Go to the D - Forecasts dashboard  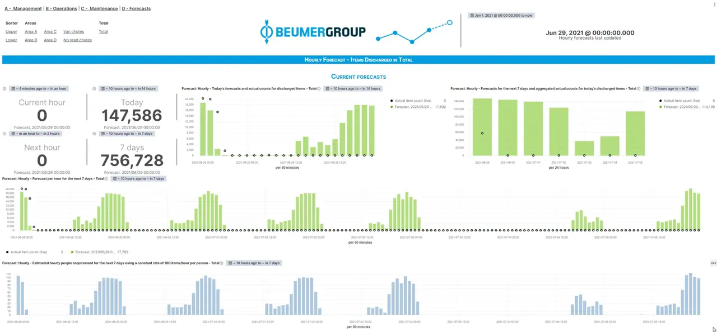click(x=136, y=9)
